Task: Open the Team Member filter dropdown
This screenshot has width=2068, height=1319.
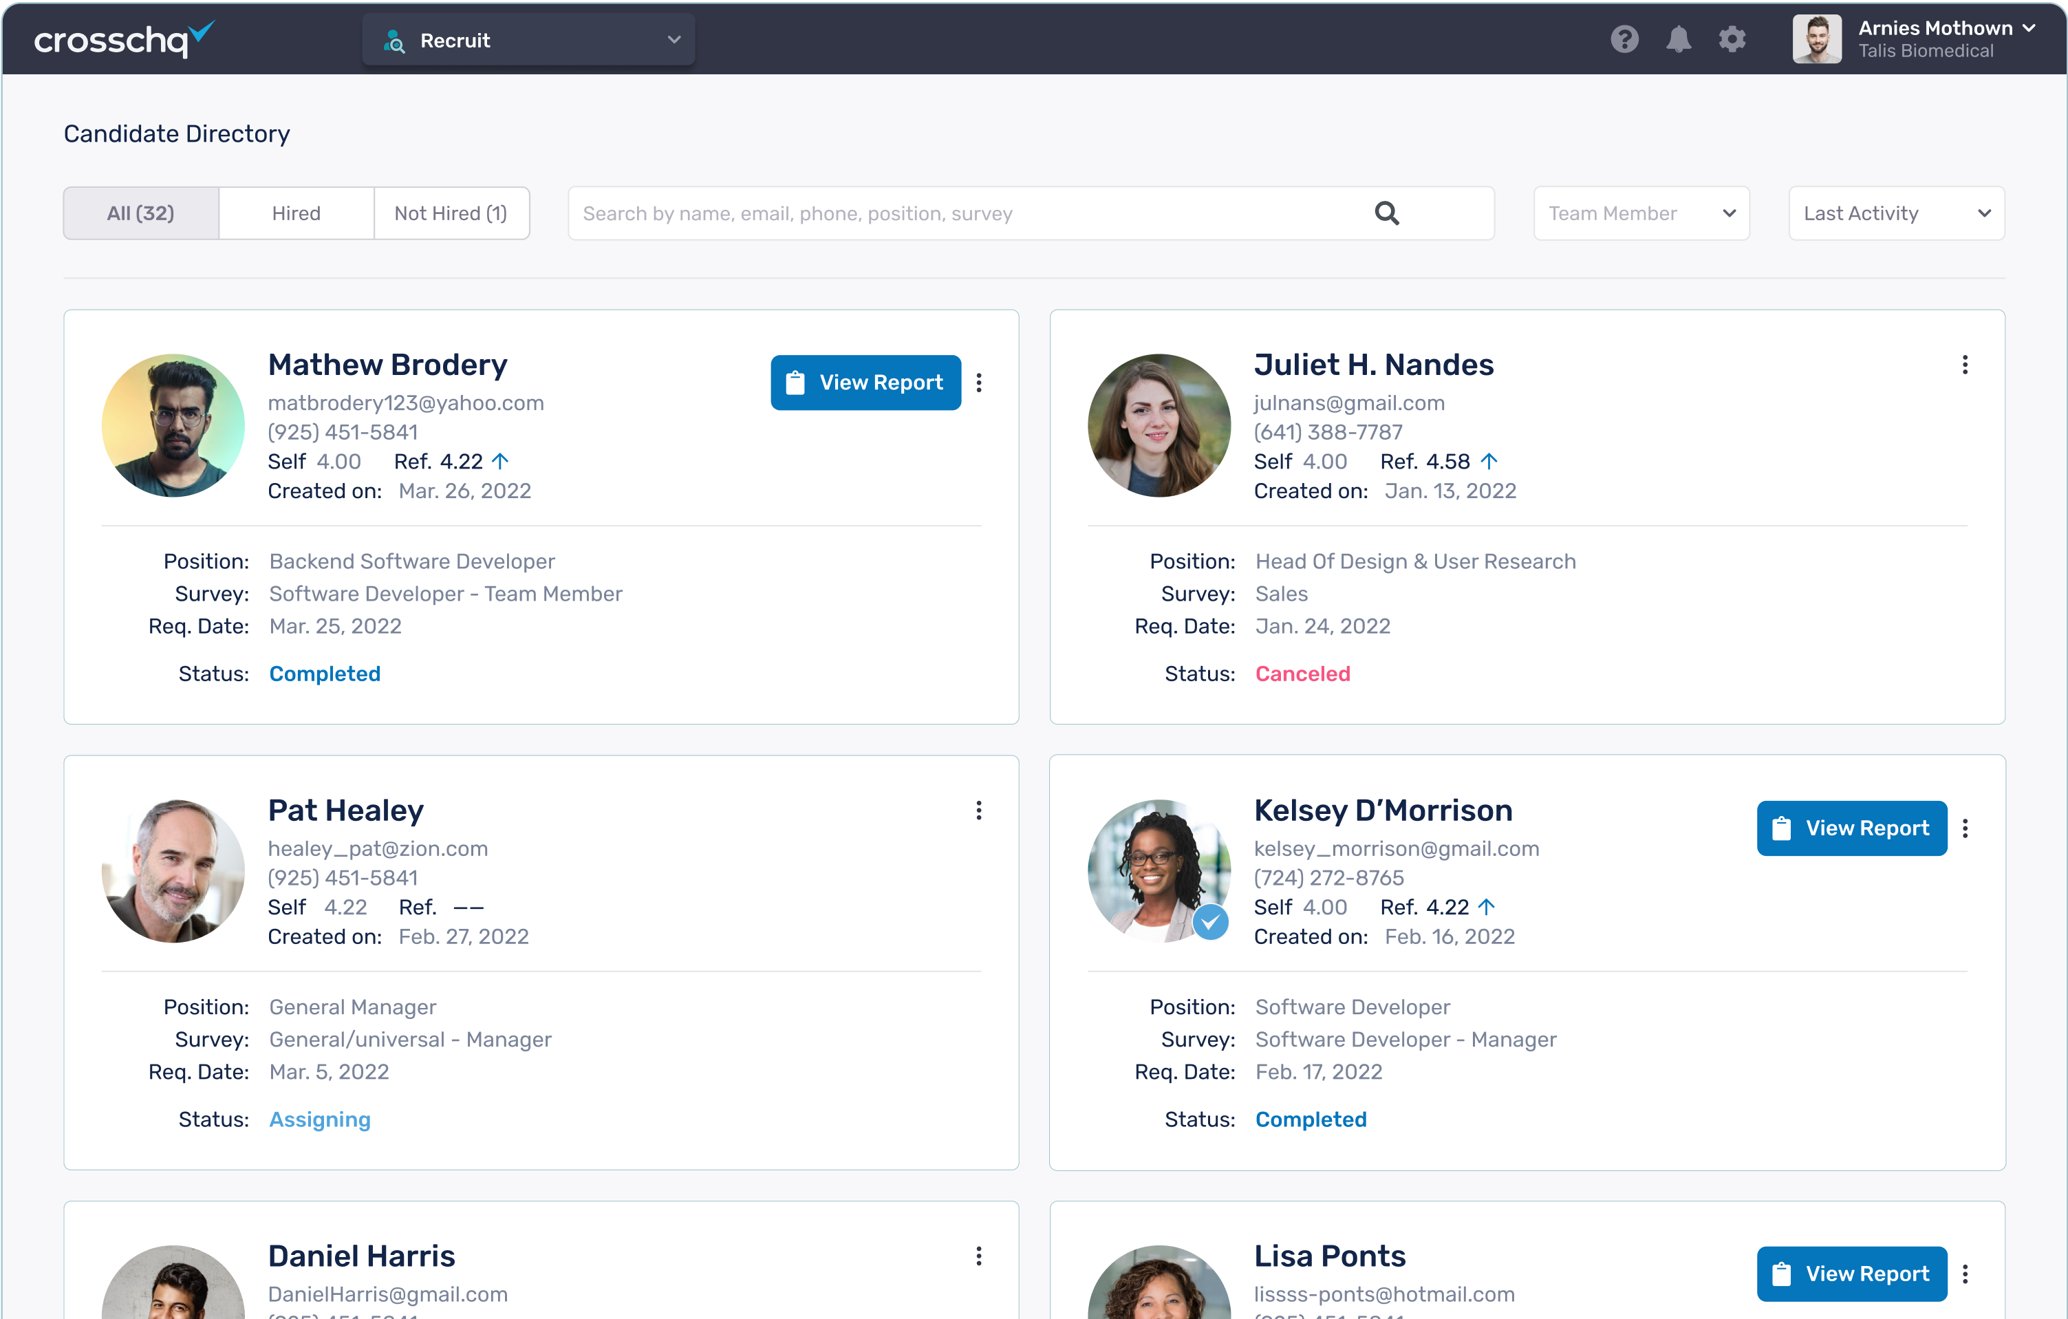Action: 1641,213
